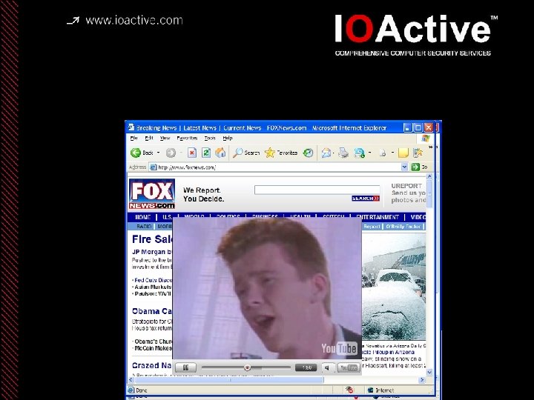Viewport: 534px width, 400px height.
Task: Open the Pileup in Arizona headline link
Action: (x=389, y=352)
